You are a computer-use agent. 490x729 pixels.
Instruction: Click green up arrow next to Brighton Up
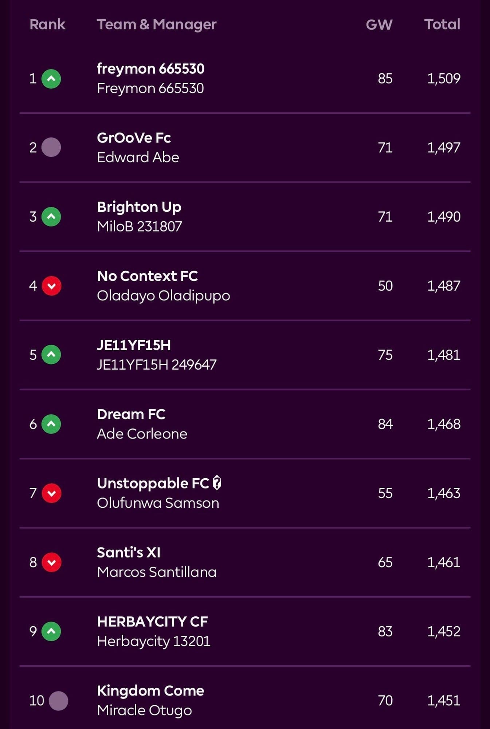[x=51, y=217]
